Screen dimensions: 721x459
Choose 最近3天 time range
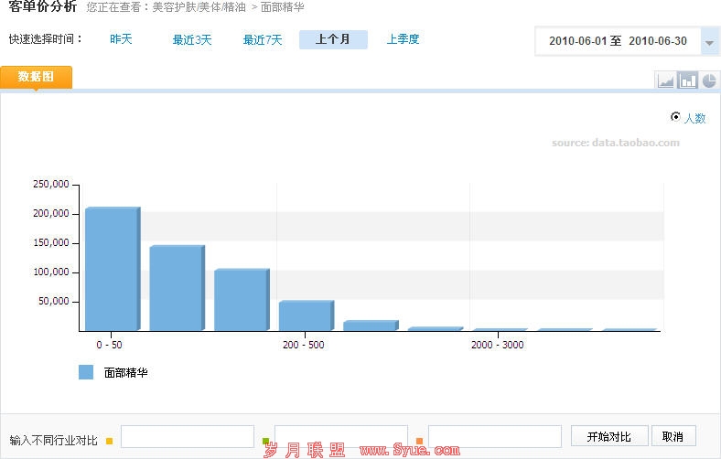coord(192,39)
